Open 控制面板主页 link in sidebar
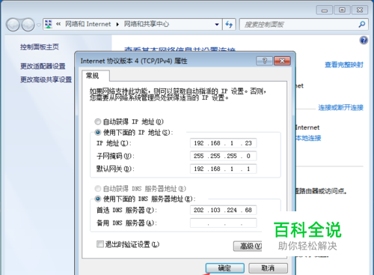Viewport: 374px width, 275px height. click(x=40, y=47)
